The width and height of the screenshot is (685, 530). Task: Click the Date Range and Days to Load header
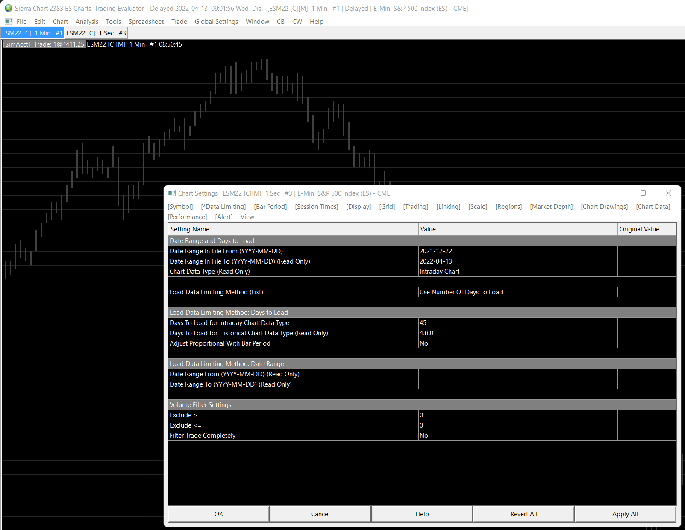tap(422, 241)
